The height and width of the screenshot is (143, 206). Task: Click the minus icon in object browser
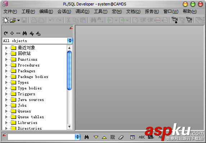[18, 33]
